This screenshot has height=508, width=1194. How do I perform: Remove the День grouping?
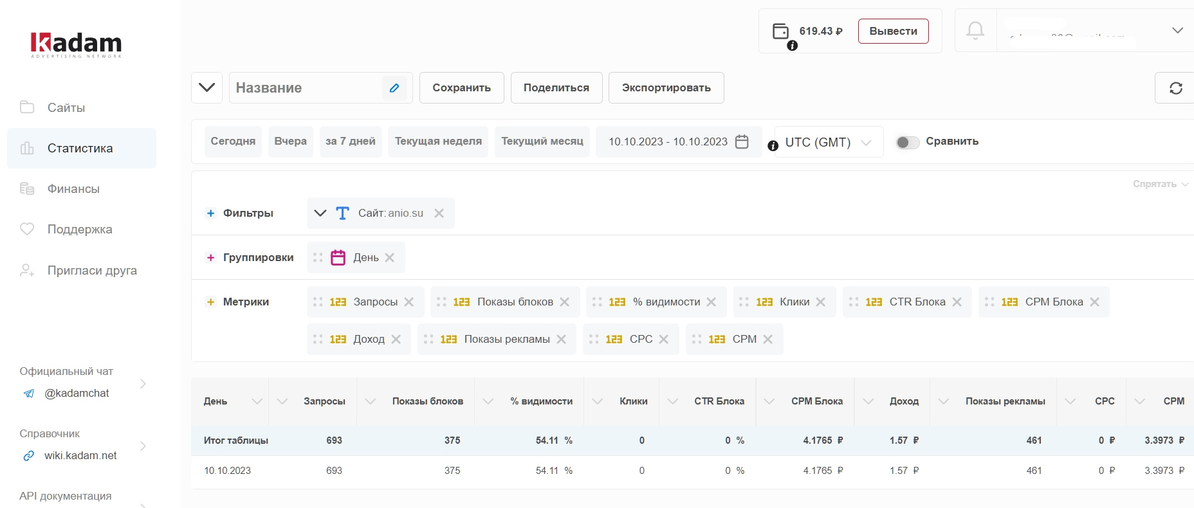390,257
